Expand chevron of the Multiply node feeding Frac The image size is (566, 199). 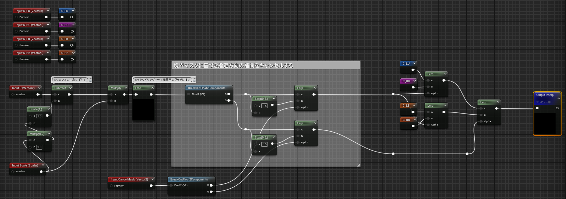pyautogui.click(x=126, y=88)
